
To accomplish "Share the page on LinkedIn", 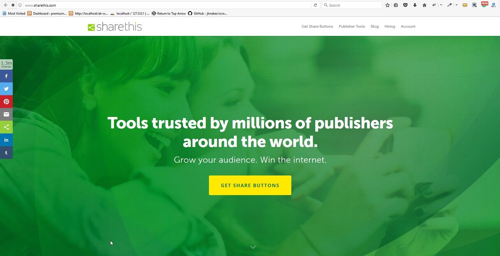I will (x=6, y=140).
